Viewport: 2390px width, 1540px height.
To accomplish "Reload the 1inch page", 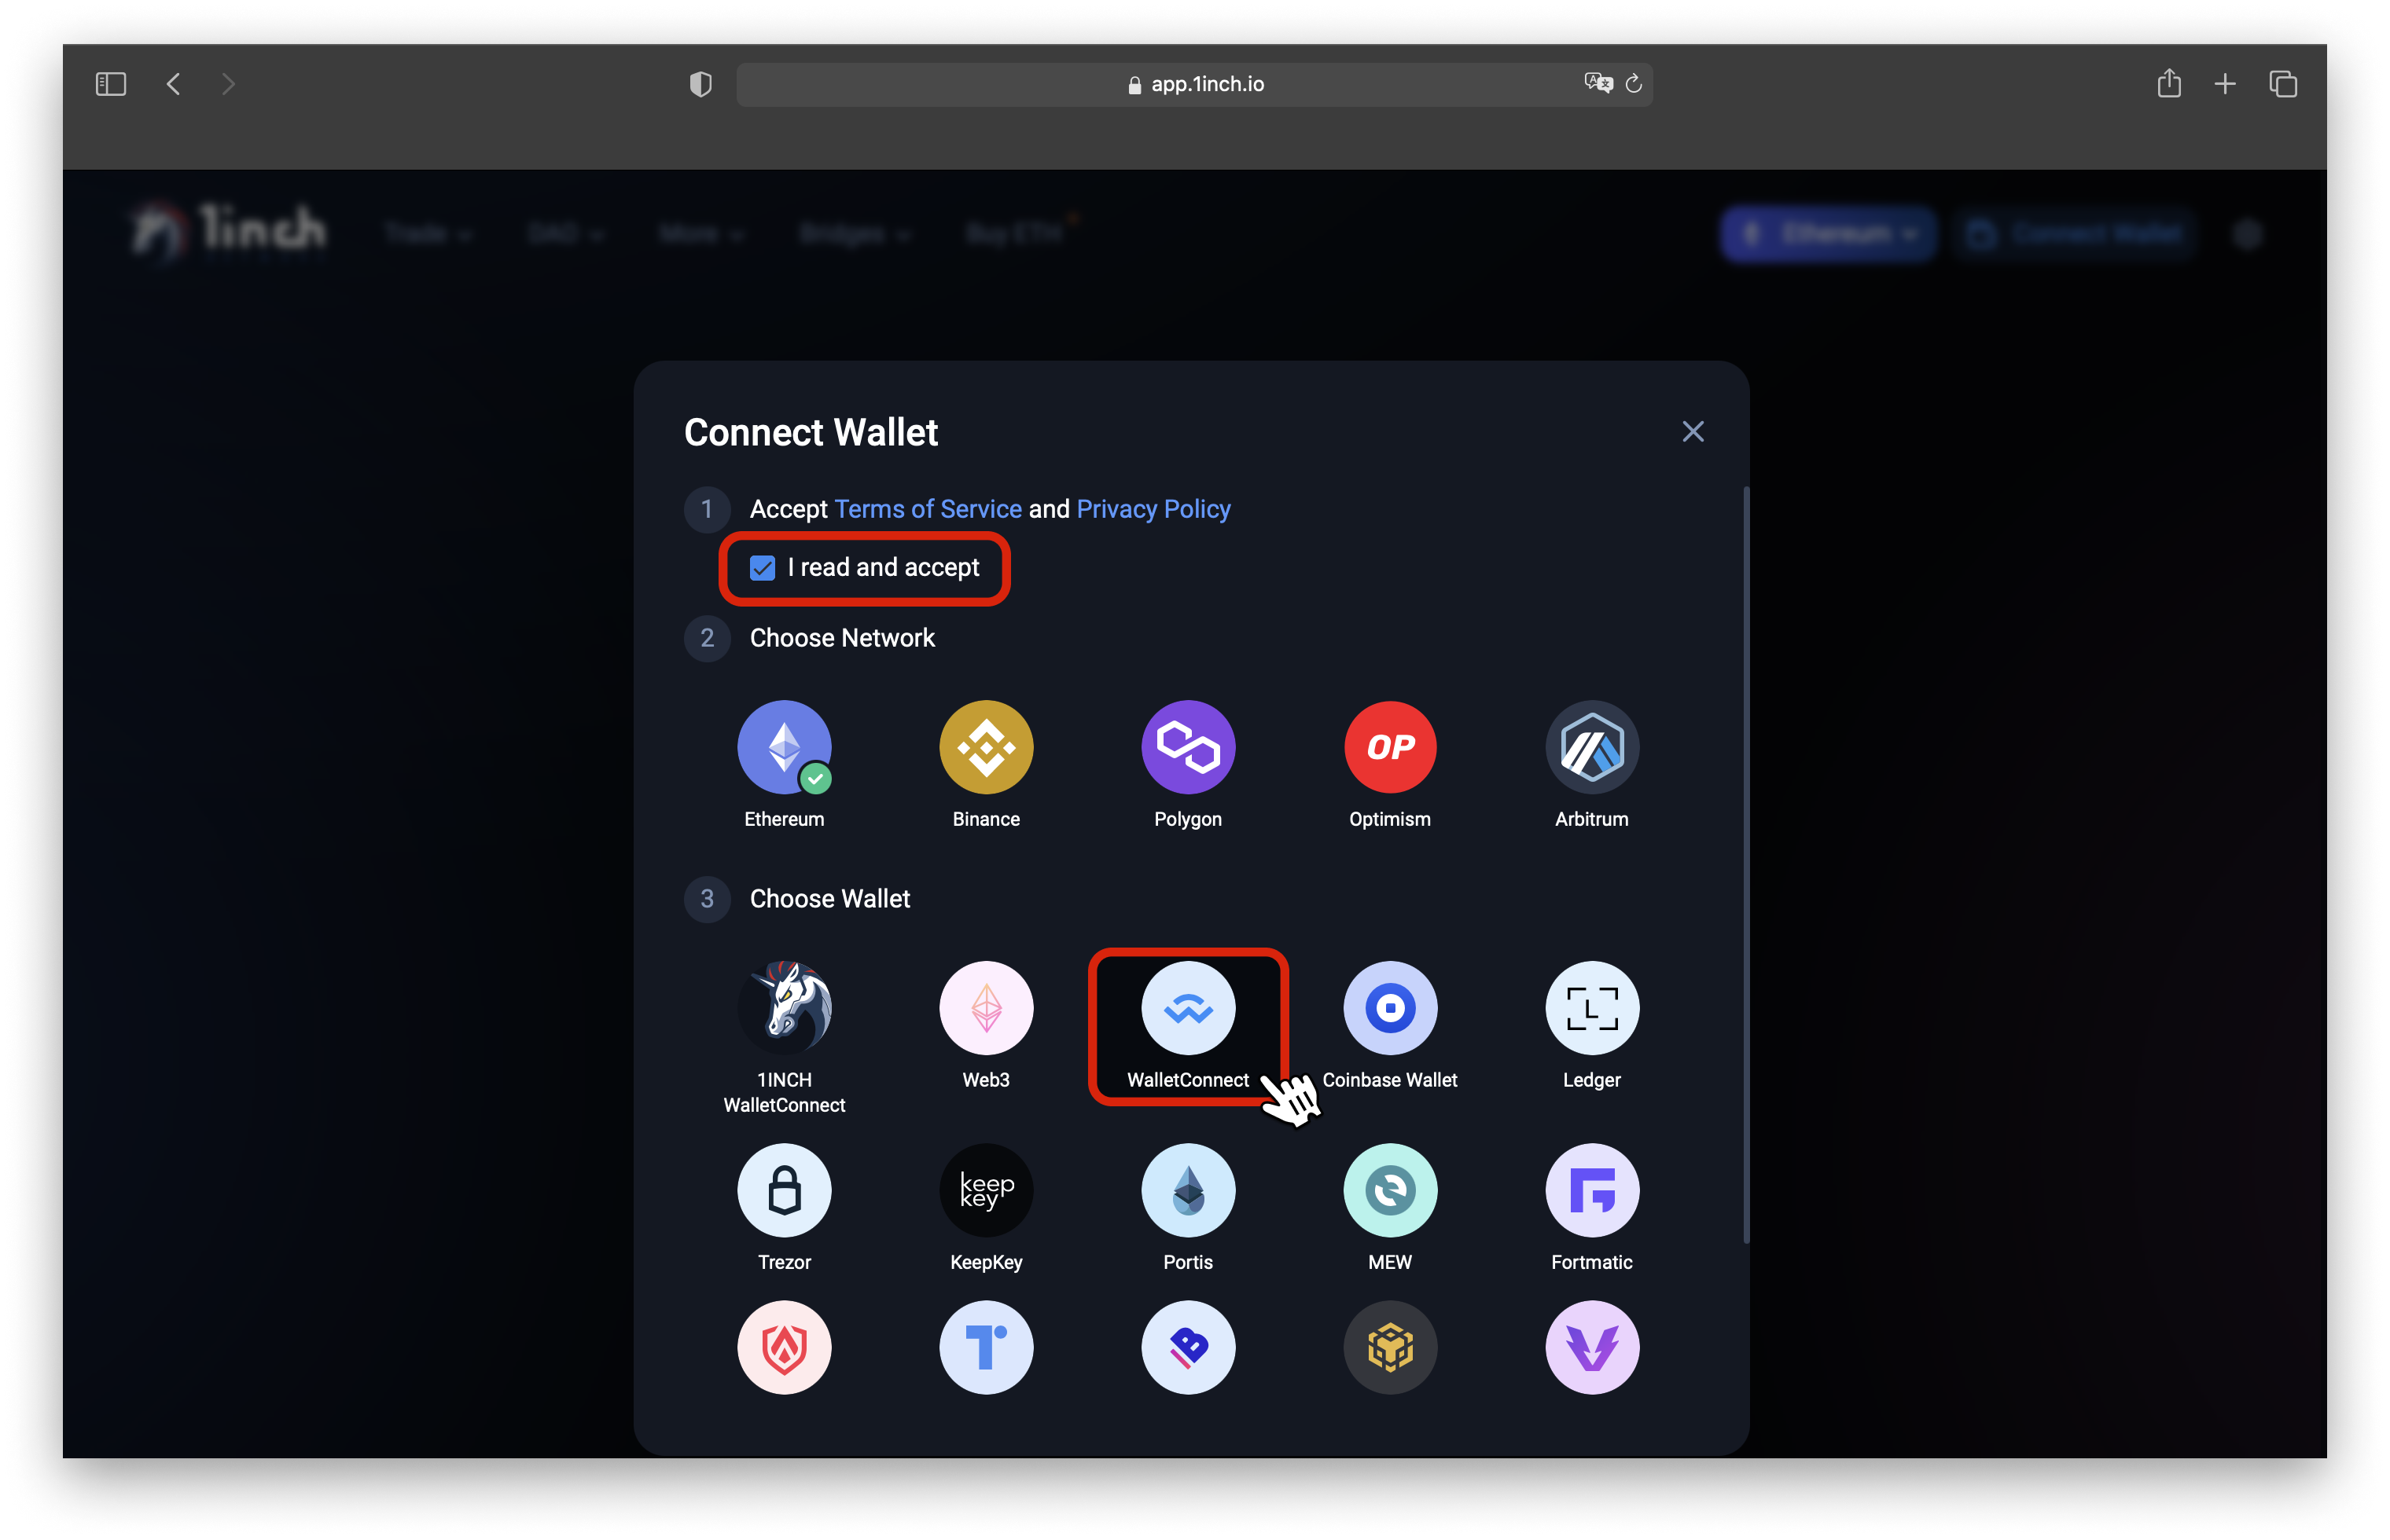I will pos(1633,84).
